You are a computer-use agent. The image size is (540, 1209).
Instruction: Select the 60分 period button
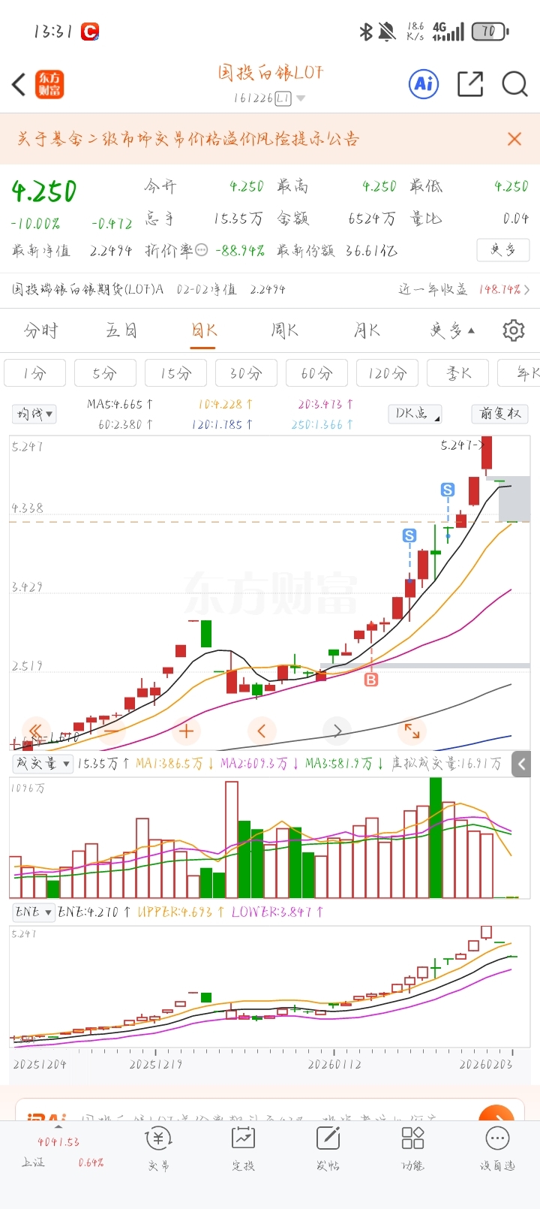pyautogui.click(x=316, y=373)
